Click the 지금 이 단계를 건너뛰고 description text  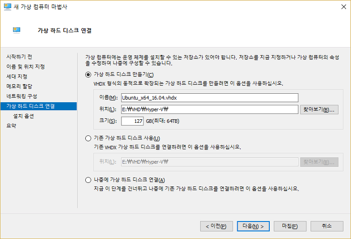pos(197,189)
